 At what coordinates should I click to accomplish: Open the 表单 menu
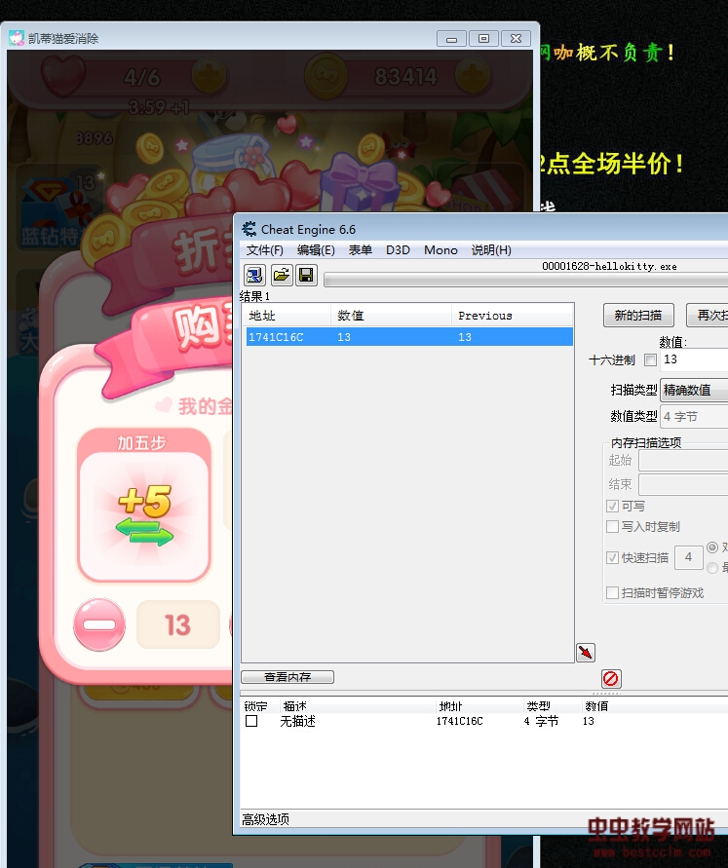point(360,250)
